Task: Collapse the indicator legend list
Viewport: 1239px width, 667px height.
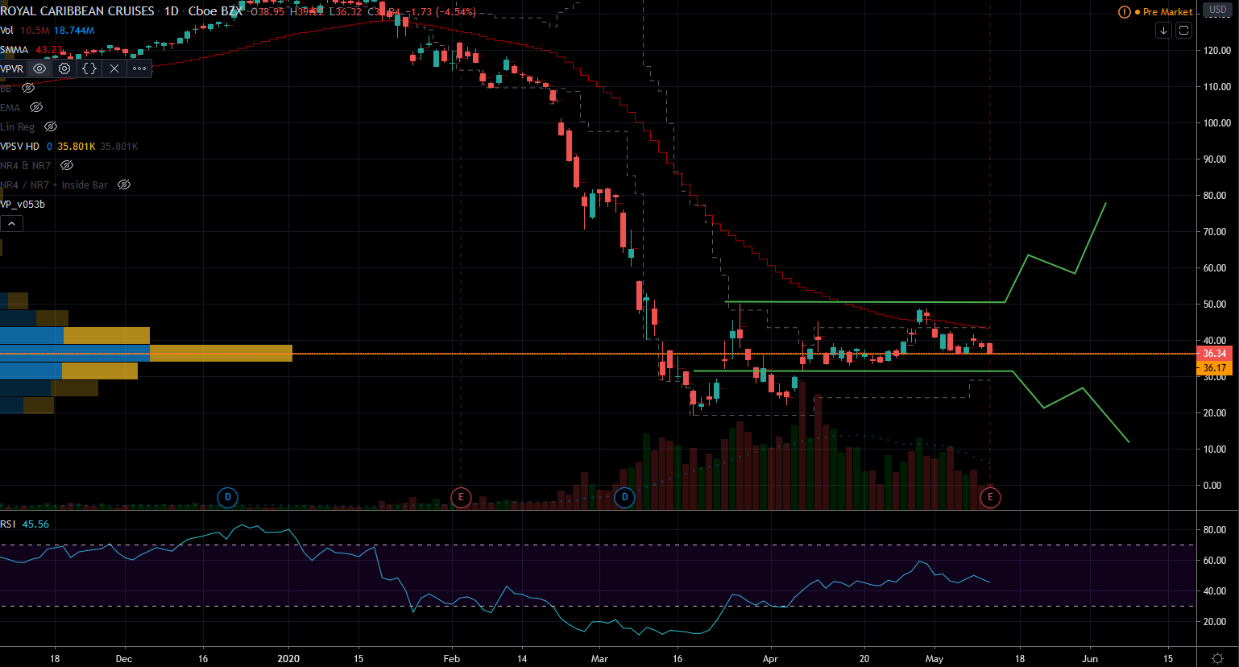Action: click(11, 223)
